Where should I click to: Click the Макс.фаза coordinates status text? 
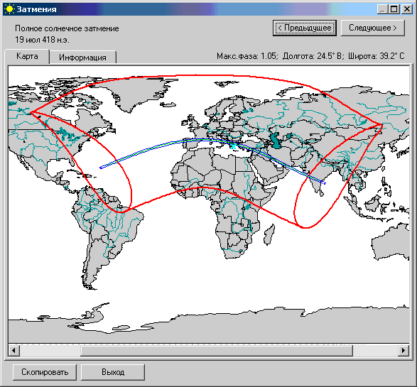[310, 56]
